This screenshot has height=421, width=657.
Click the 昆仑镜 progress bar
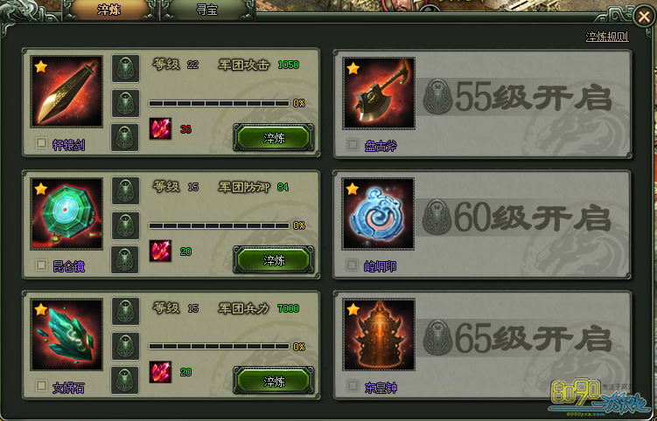(219, 225)
